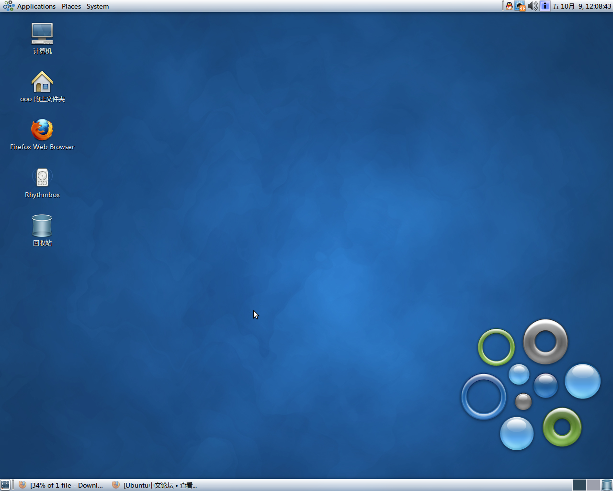Switch to the first workspace in the switcher

(579, 485)
